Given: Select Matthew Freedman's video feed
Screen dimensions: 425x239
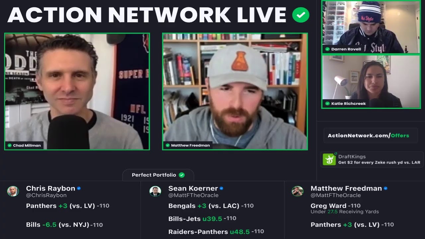Looking at the screenshot, I should pos(235,91).
